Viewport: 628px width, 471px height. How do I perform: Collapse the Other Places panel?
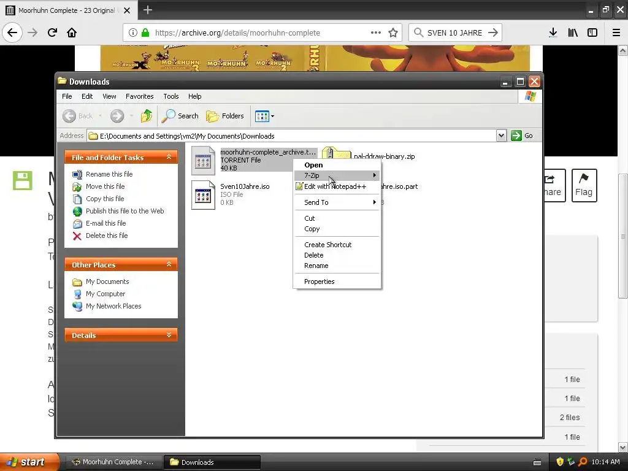pyautogui.click(x=169, y=264)
